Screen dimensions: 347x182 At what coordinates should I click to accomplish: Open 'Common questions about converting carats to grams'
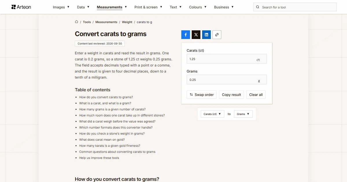117,152
